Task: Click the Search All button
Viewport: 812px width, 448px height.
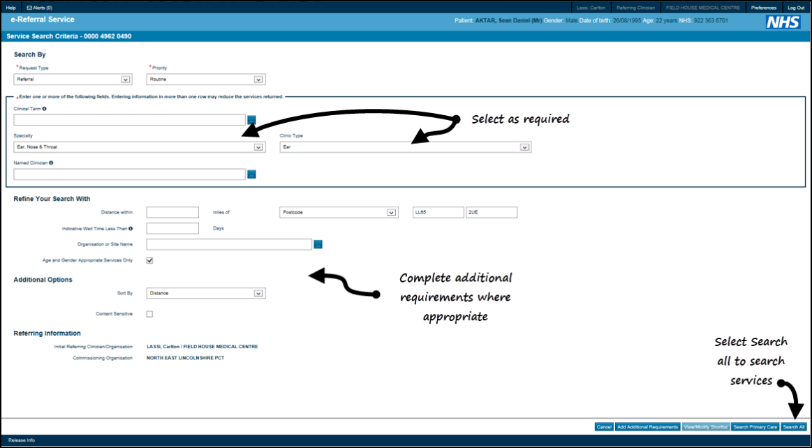Action: pyautogui.click(x=794, y=427)
